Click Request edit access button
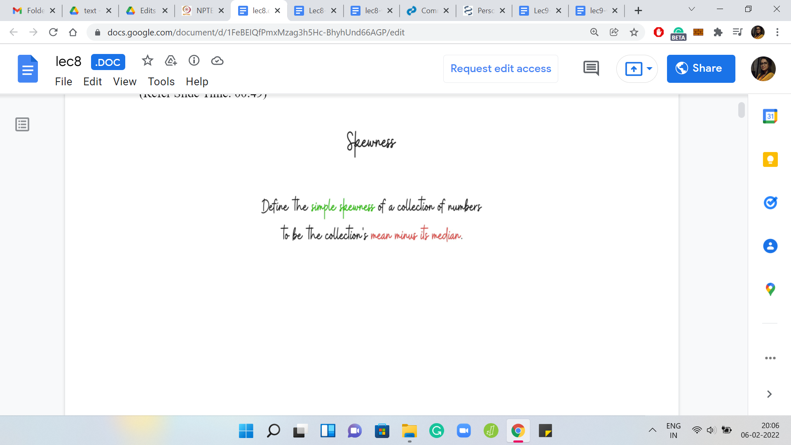The width and height of the screenshot is (791, 445). tap(501, 68)
